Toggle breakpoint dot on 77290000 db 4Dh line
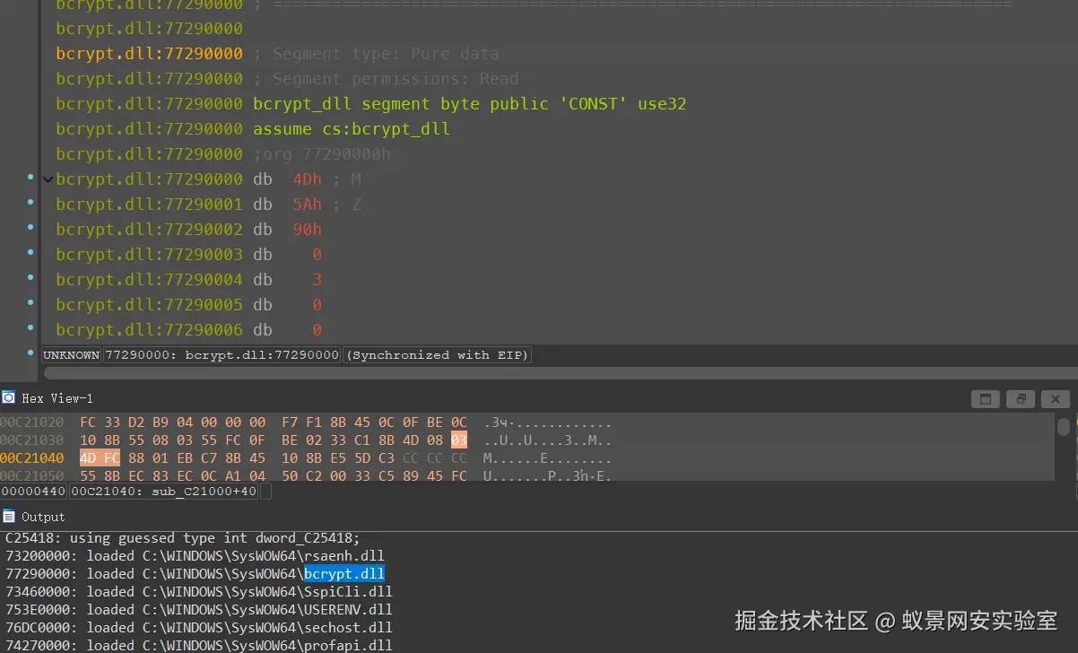This screenshot has height=653, width=1078. pyautogui.click(x=30, y=178)
